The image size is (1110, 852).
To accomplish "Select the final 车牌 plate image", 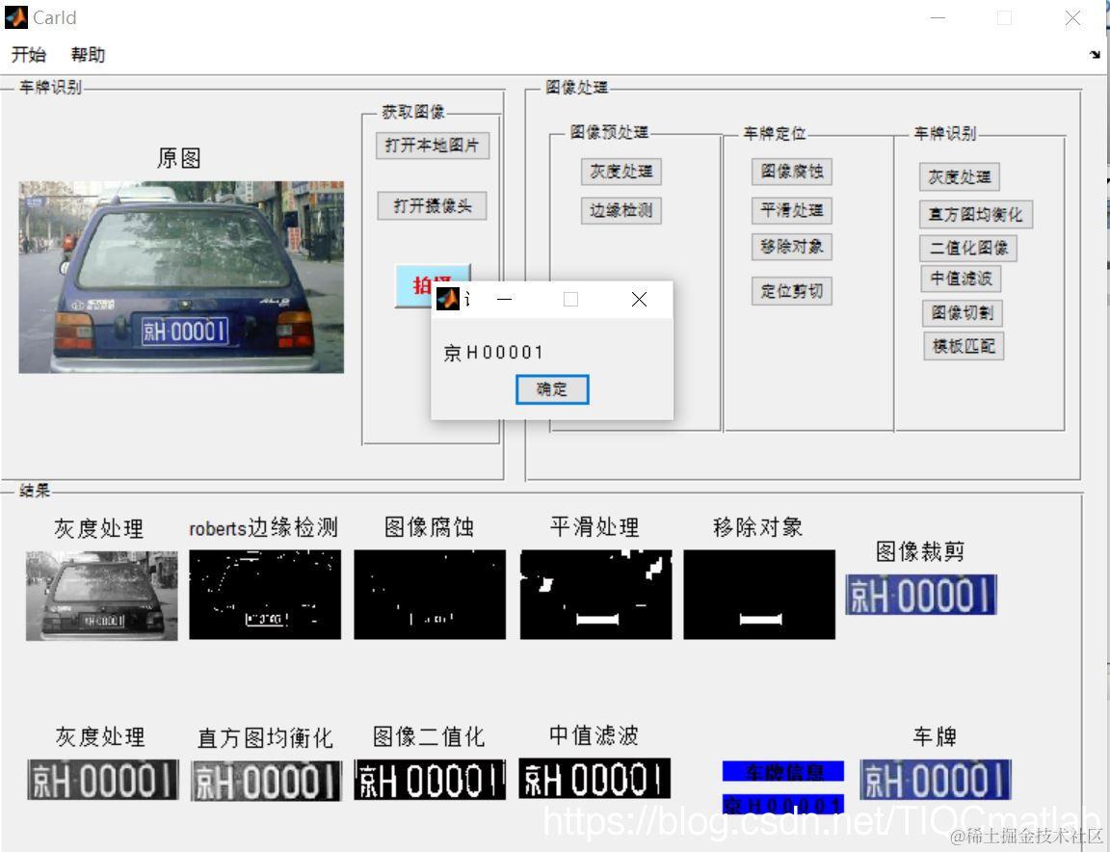I will 936,780.
